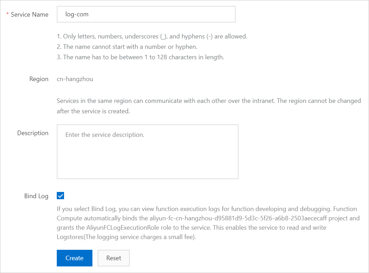Uncheck the Bind Log checkbox
The width and height of the screenshot is (369, 273).
(x=61, y=196)
